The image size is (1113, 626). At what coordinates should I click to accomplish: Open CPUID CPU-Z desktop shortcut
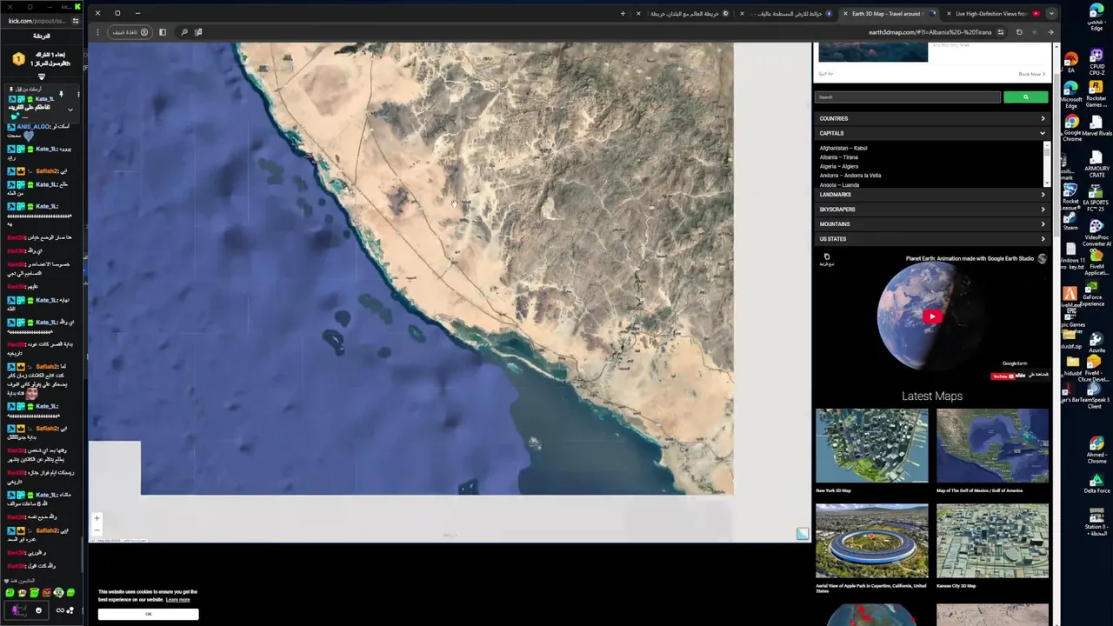pyautogui.click(x=1096, y=62)
